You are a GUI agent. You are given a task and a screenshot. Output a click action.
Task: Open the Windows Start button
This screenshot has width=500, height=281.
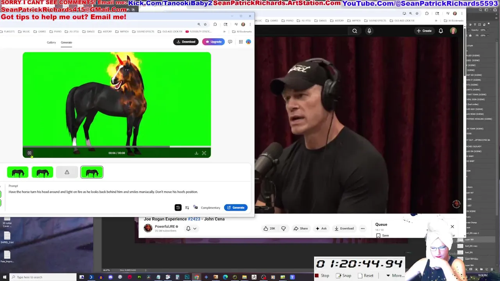click(4, 277)
